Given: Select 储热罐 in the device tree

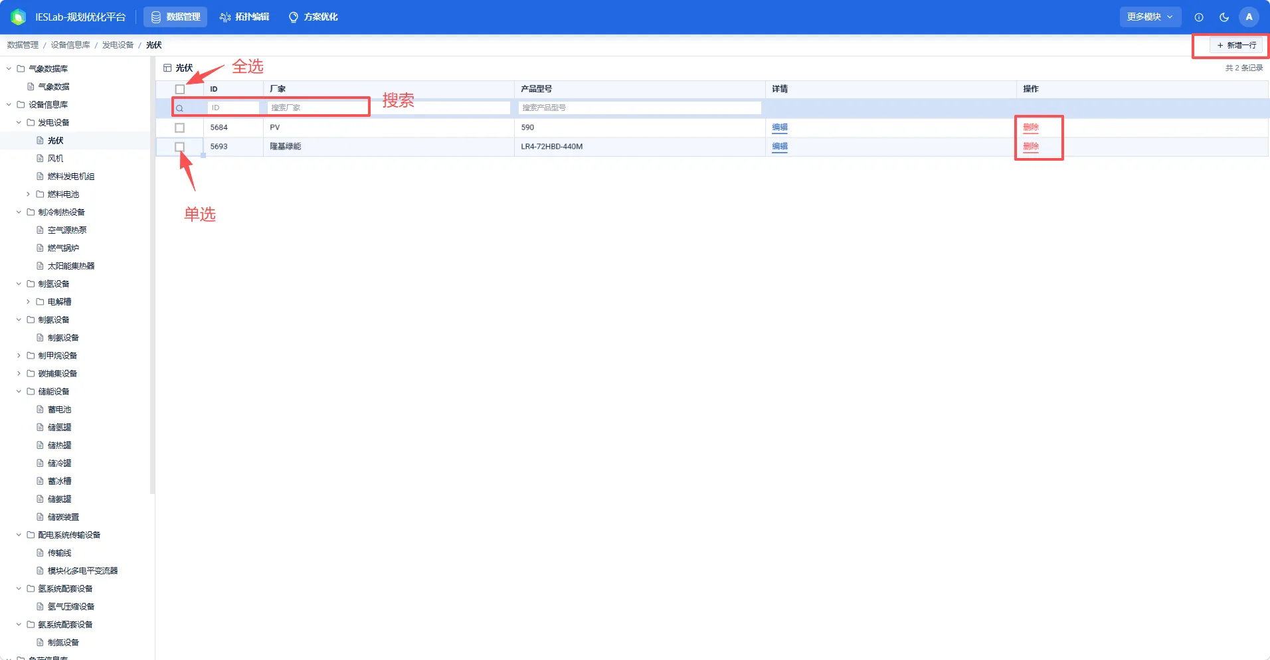Looking at the screenshot, I should [59, 445].
